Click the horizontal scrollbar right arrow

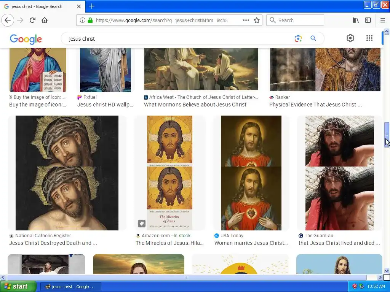point(380,277)
